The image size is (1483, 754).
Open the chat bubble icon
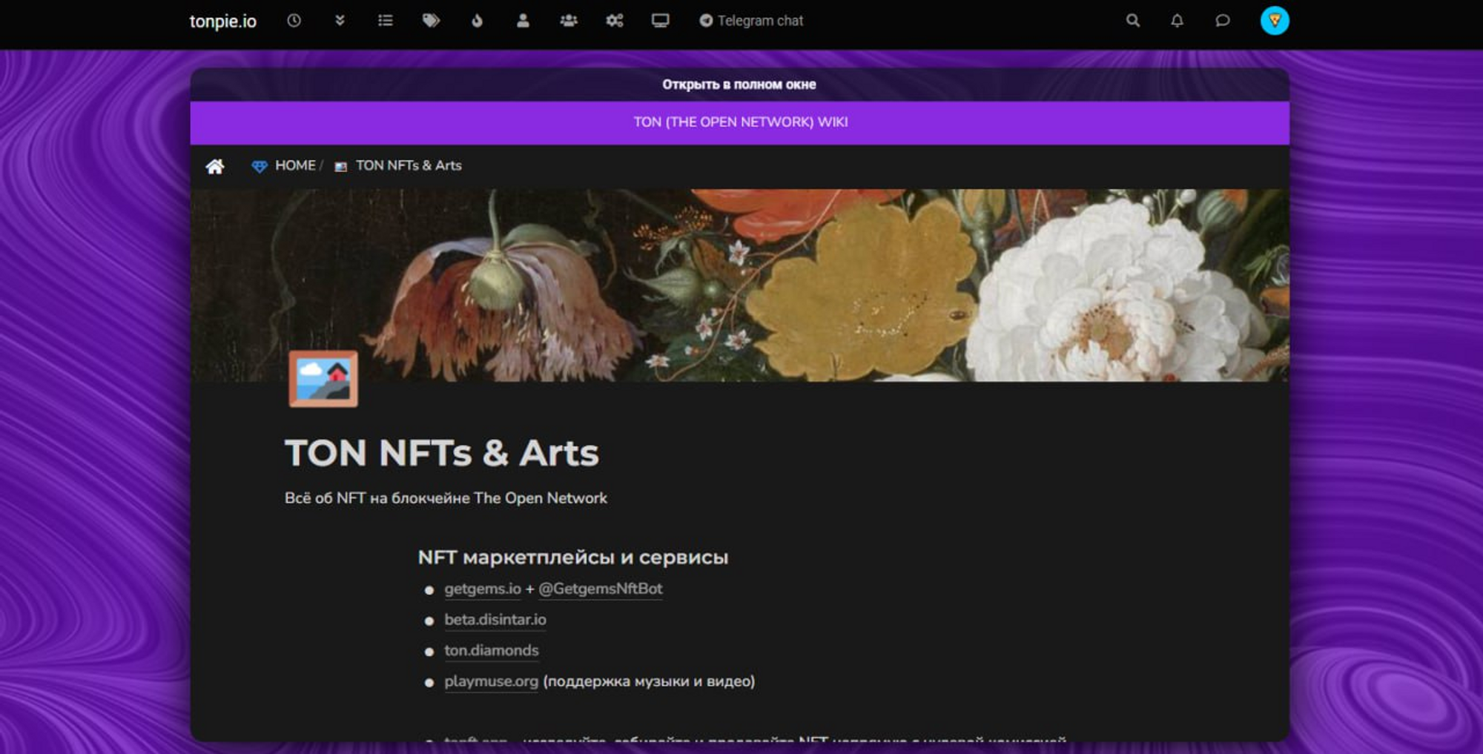click(x=1223, y=21)
